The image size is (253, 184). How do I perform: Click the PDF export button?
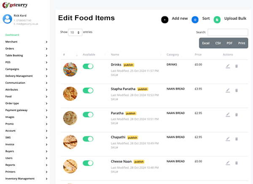229,43
